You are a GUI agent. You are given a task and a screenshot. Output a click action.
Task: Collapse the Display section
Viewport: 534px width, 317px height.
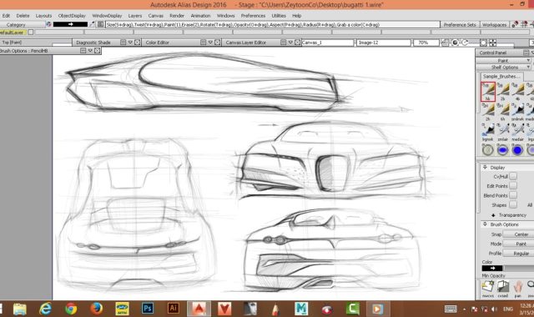[x=486, y=167]
